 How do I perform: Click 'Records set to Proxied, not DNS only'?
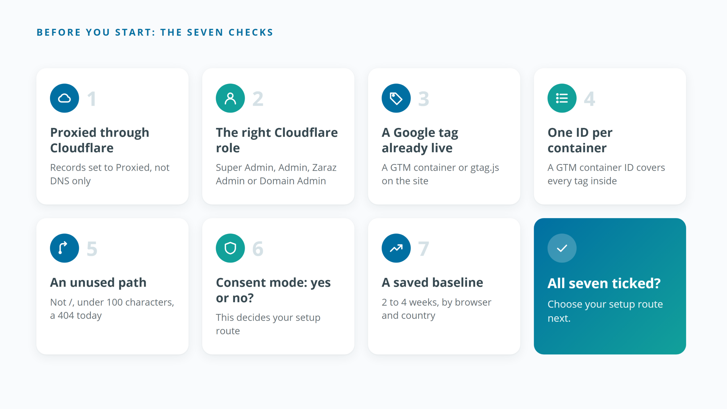coord(110,174)
